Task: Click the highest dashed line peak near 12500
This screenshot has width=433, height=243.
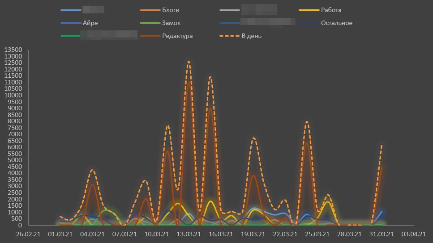Action: tap(189, 62)
